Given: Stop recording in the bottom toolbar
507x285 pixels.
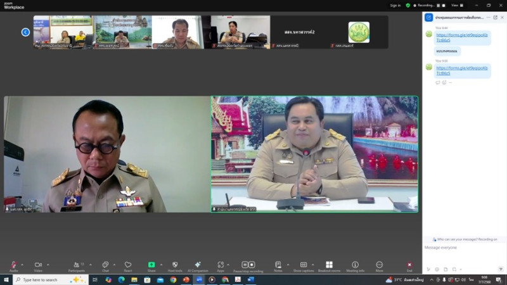Looking at the screenshot, I should pos(252,265).
